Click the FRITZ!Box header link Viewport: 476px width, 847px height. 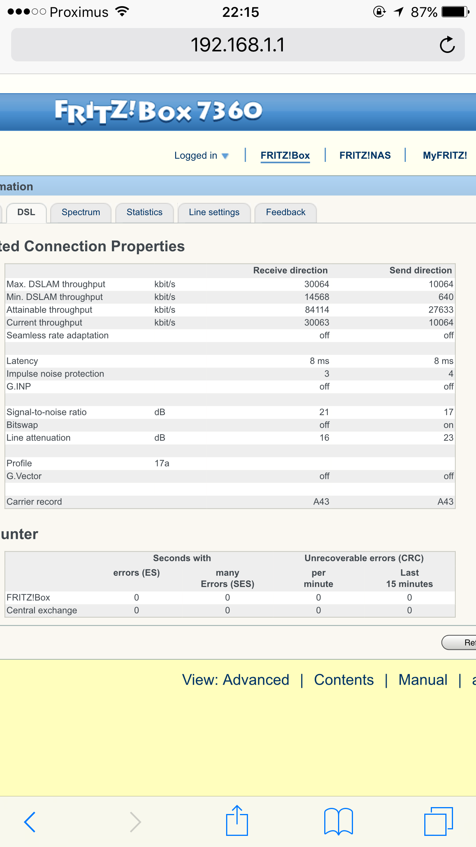[x=285, y=155]
